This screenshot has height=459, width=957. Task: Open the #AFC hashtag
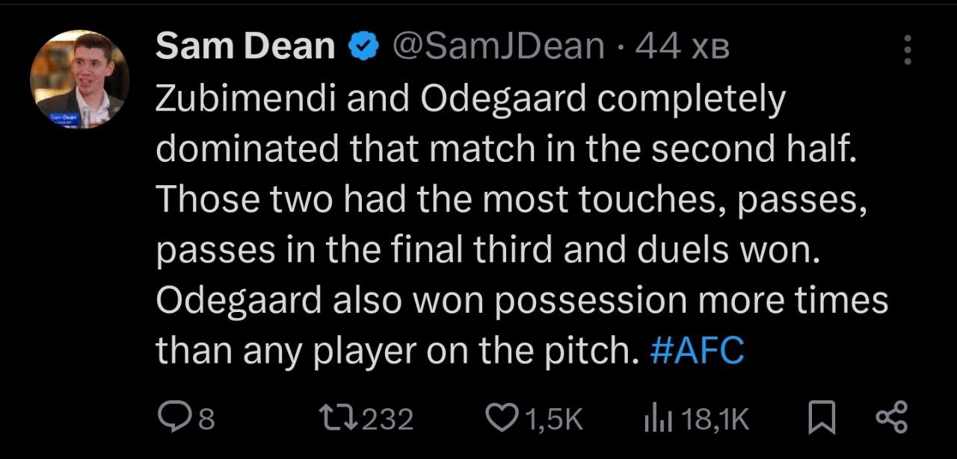point(698,351)
